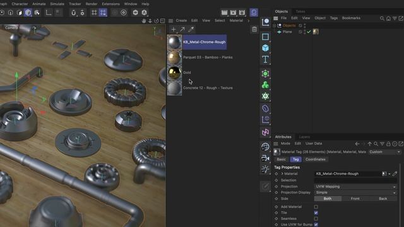Switch to the Layers tab
Viewport: 404px width, 227px height.
(304, 137)
